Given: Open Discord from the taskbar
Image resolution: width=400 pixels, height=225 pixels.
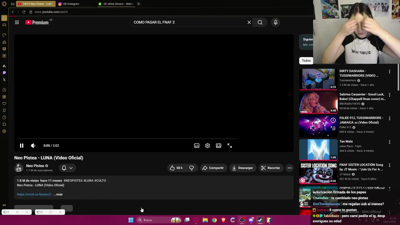Looking at the screenshot, I should (x=251, y=220).
